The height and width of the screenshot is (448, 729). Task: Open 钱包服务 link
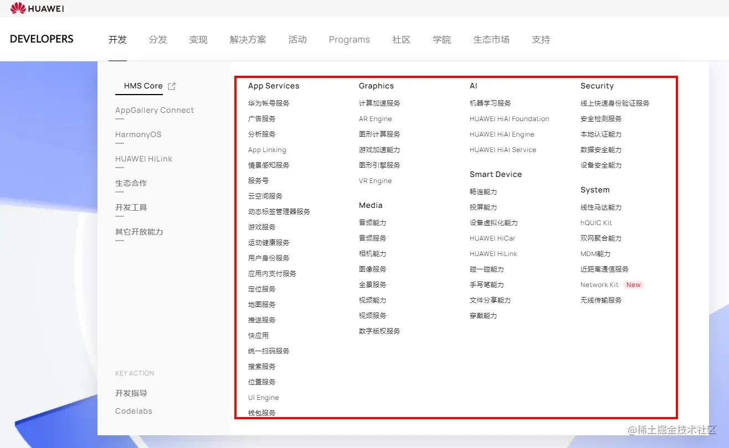261,413
